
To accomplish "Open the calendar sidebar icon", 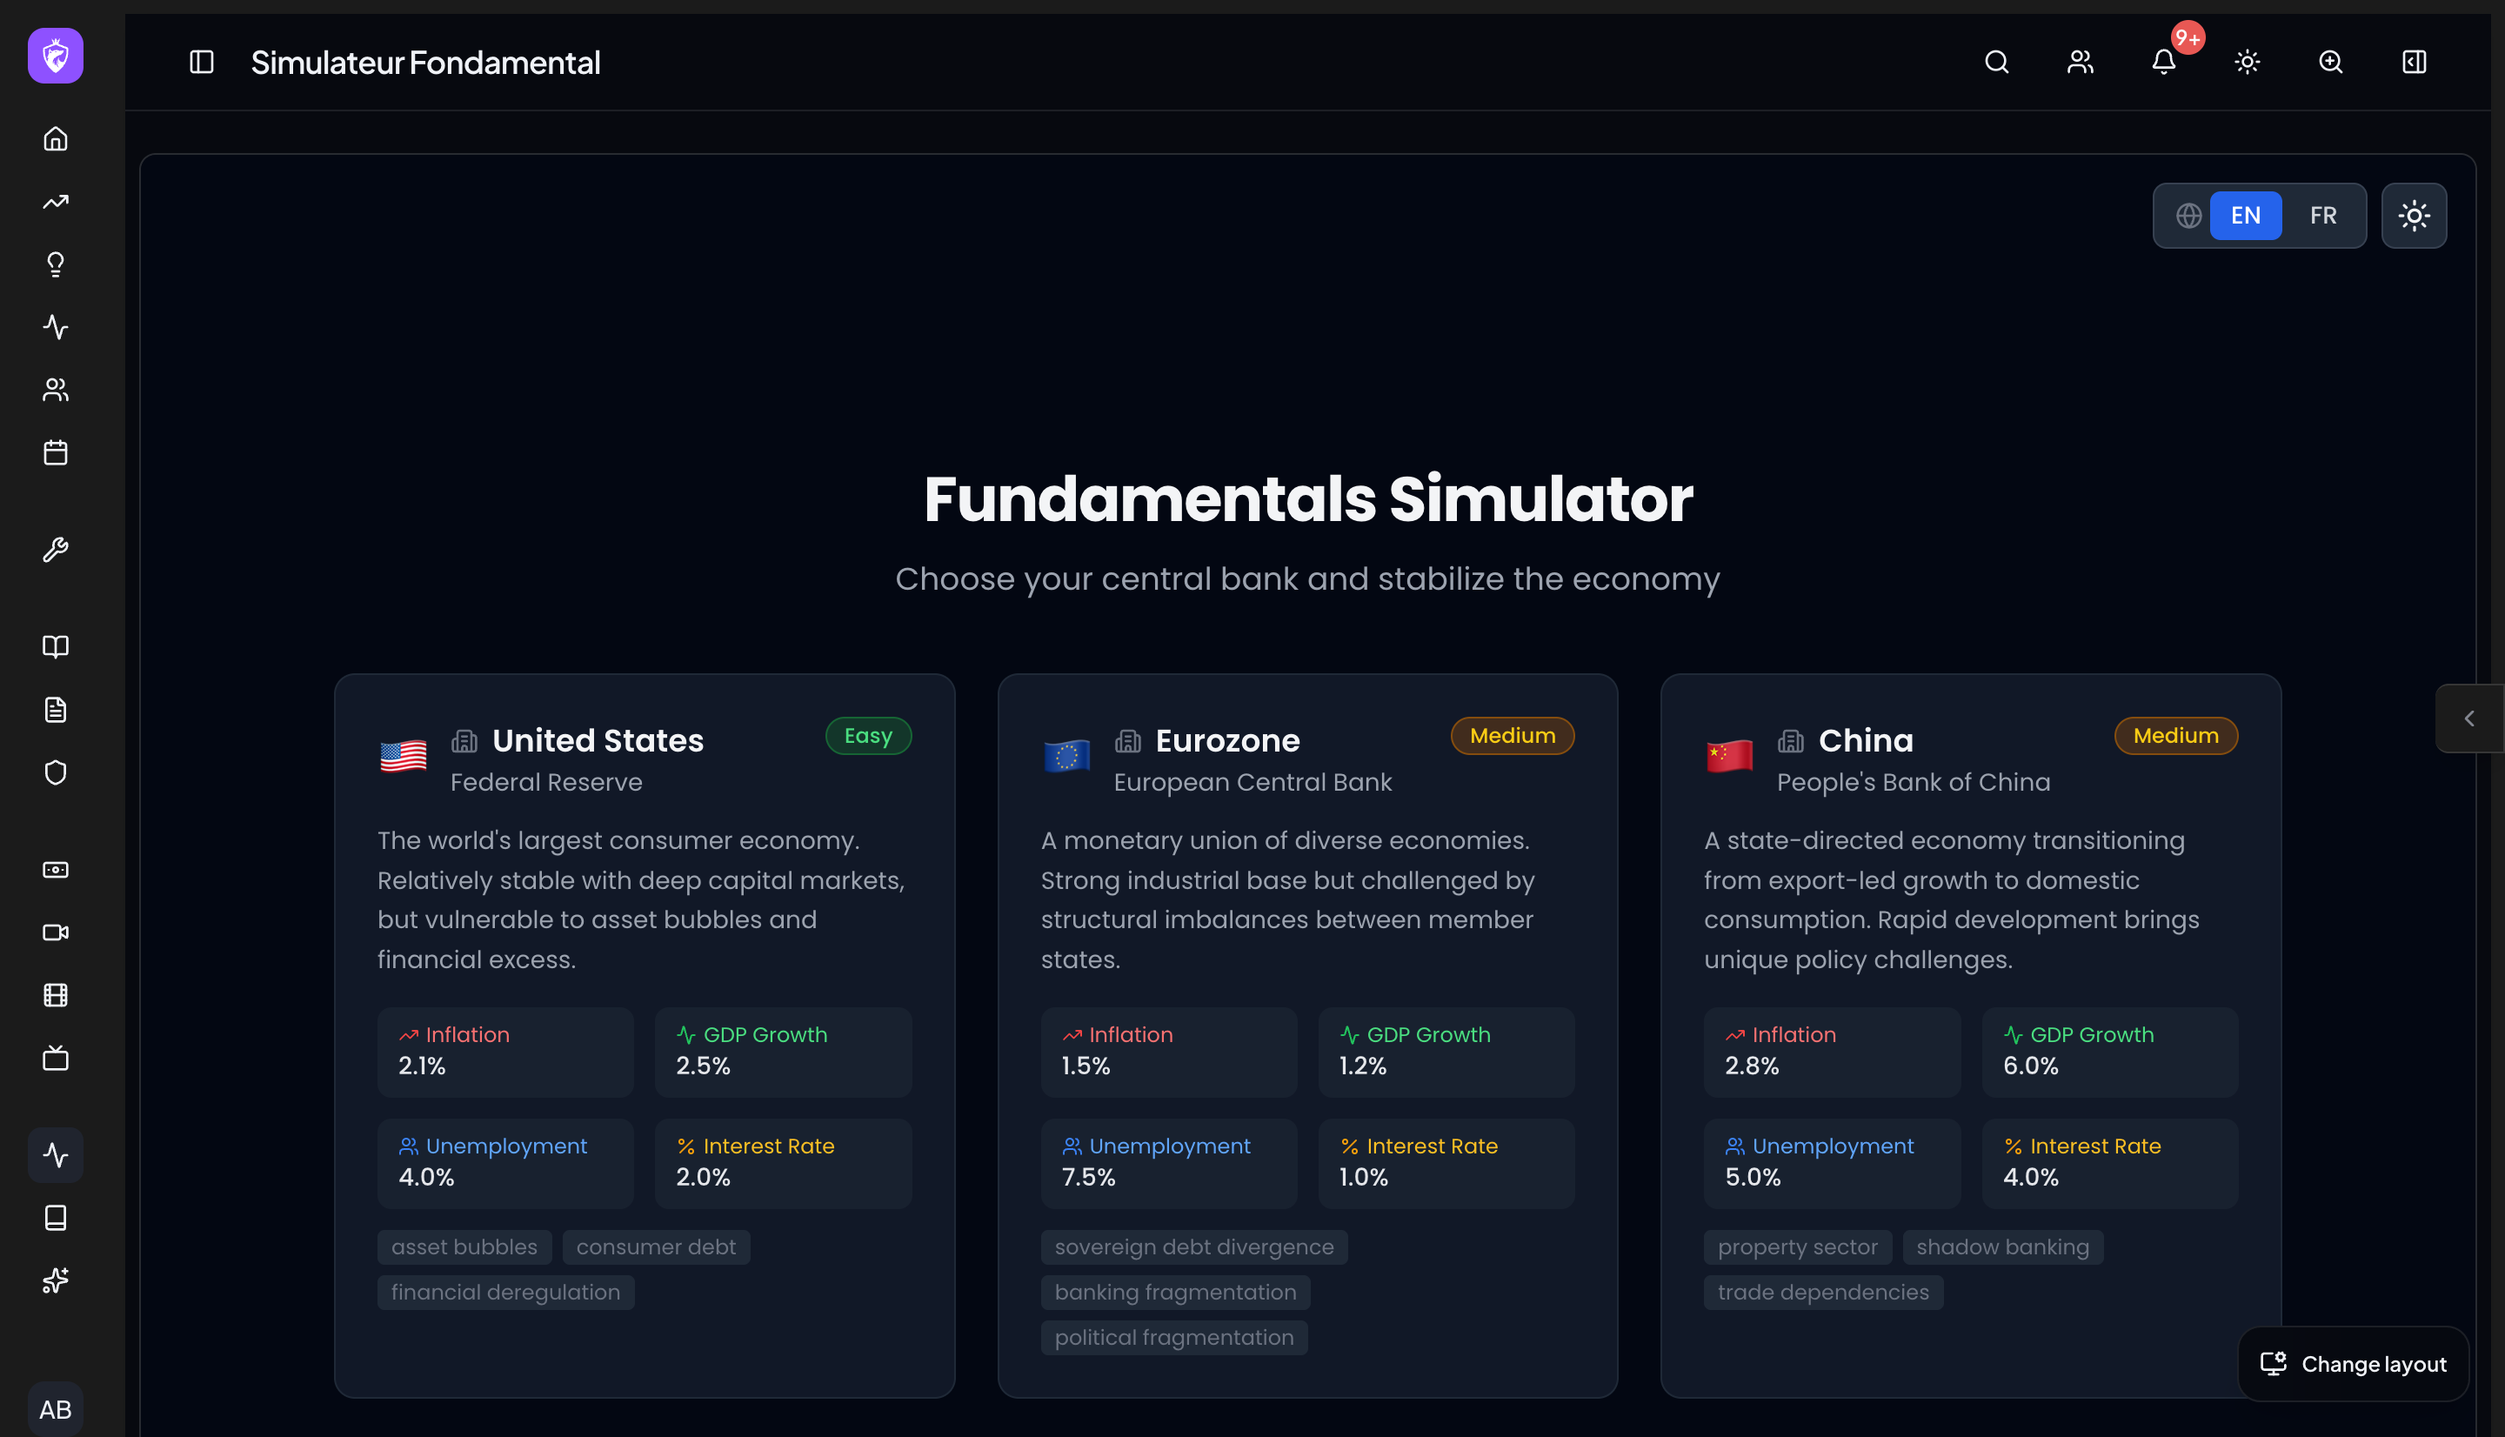I will [x=56, y=453].
